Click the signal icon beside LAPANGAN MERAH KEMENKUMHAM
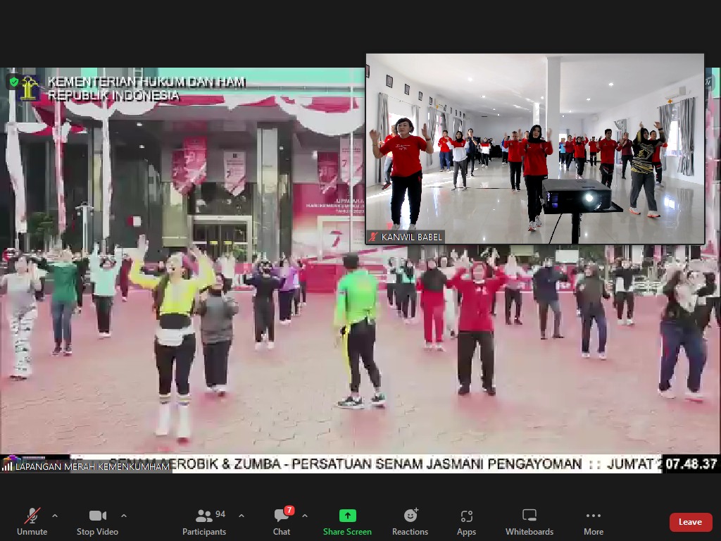 click(x=8, y=466)
